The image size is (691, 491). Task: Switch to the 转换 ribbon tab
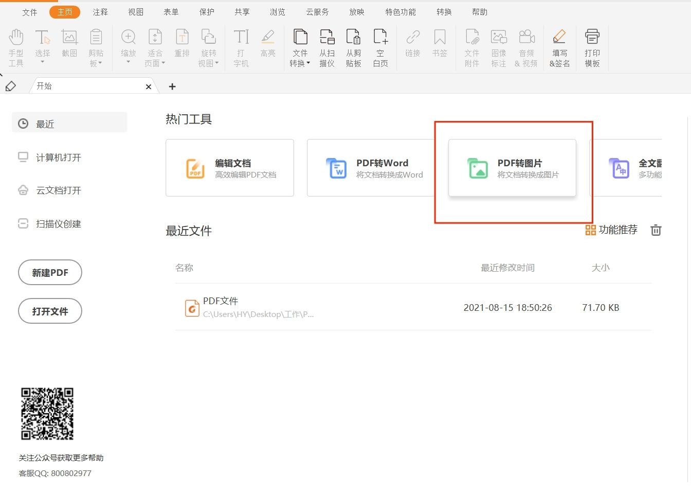(x=443, y=11)
